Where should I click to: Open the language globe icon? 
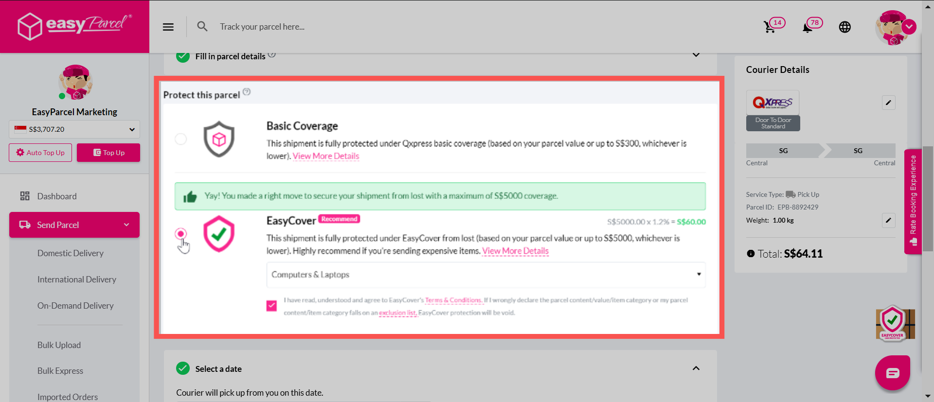[x=845, y=27]
